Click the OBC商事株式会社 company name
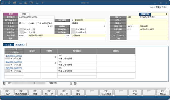The height and width of the screenshot is (100, 170). (159, 7)
